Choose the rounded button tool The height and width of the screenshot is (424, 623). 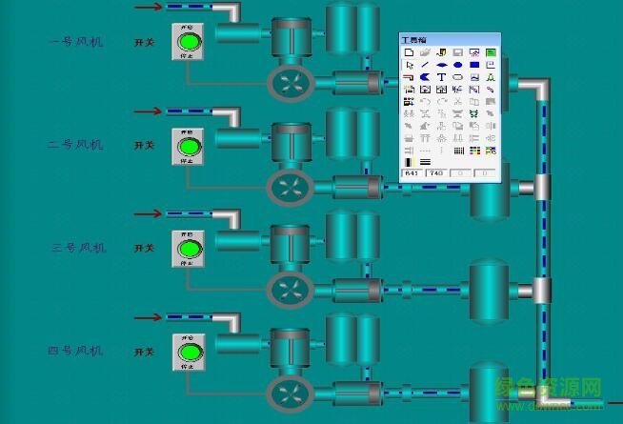[x=457, y=77]
